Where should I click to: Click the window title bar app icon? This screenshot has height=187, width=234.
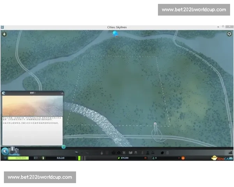[x=2, y=27]
